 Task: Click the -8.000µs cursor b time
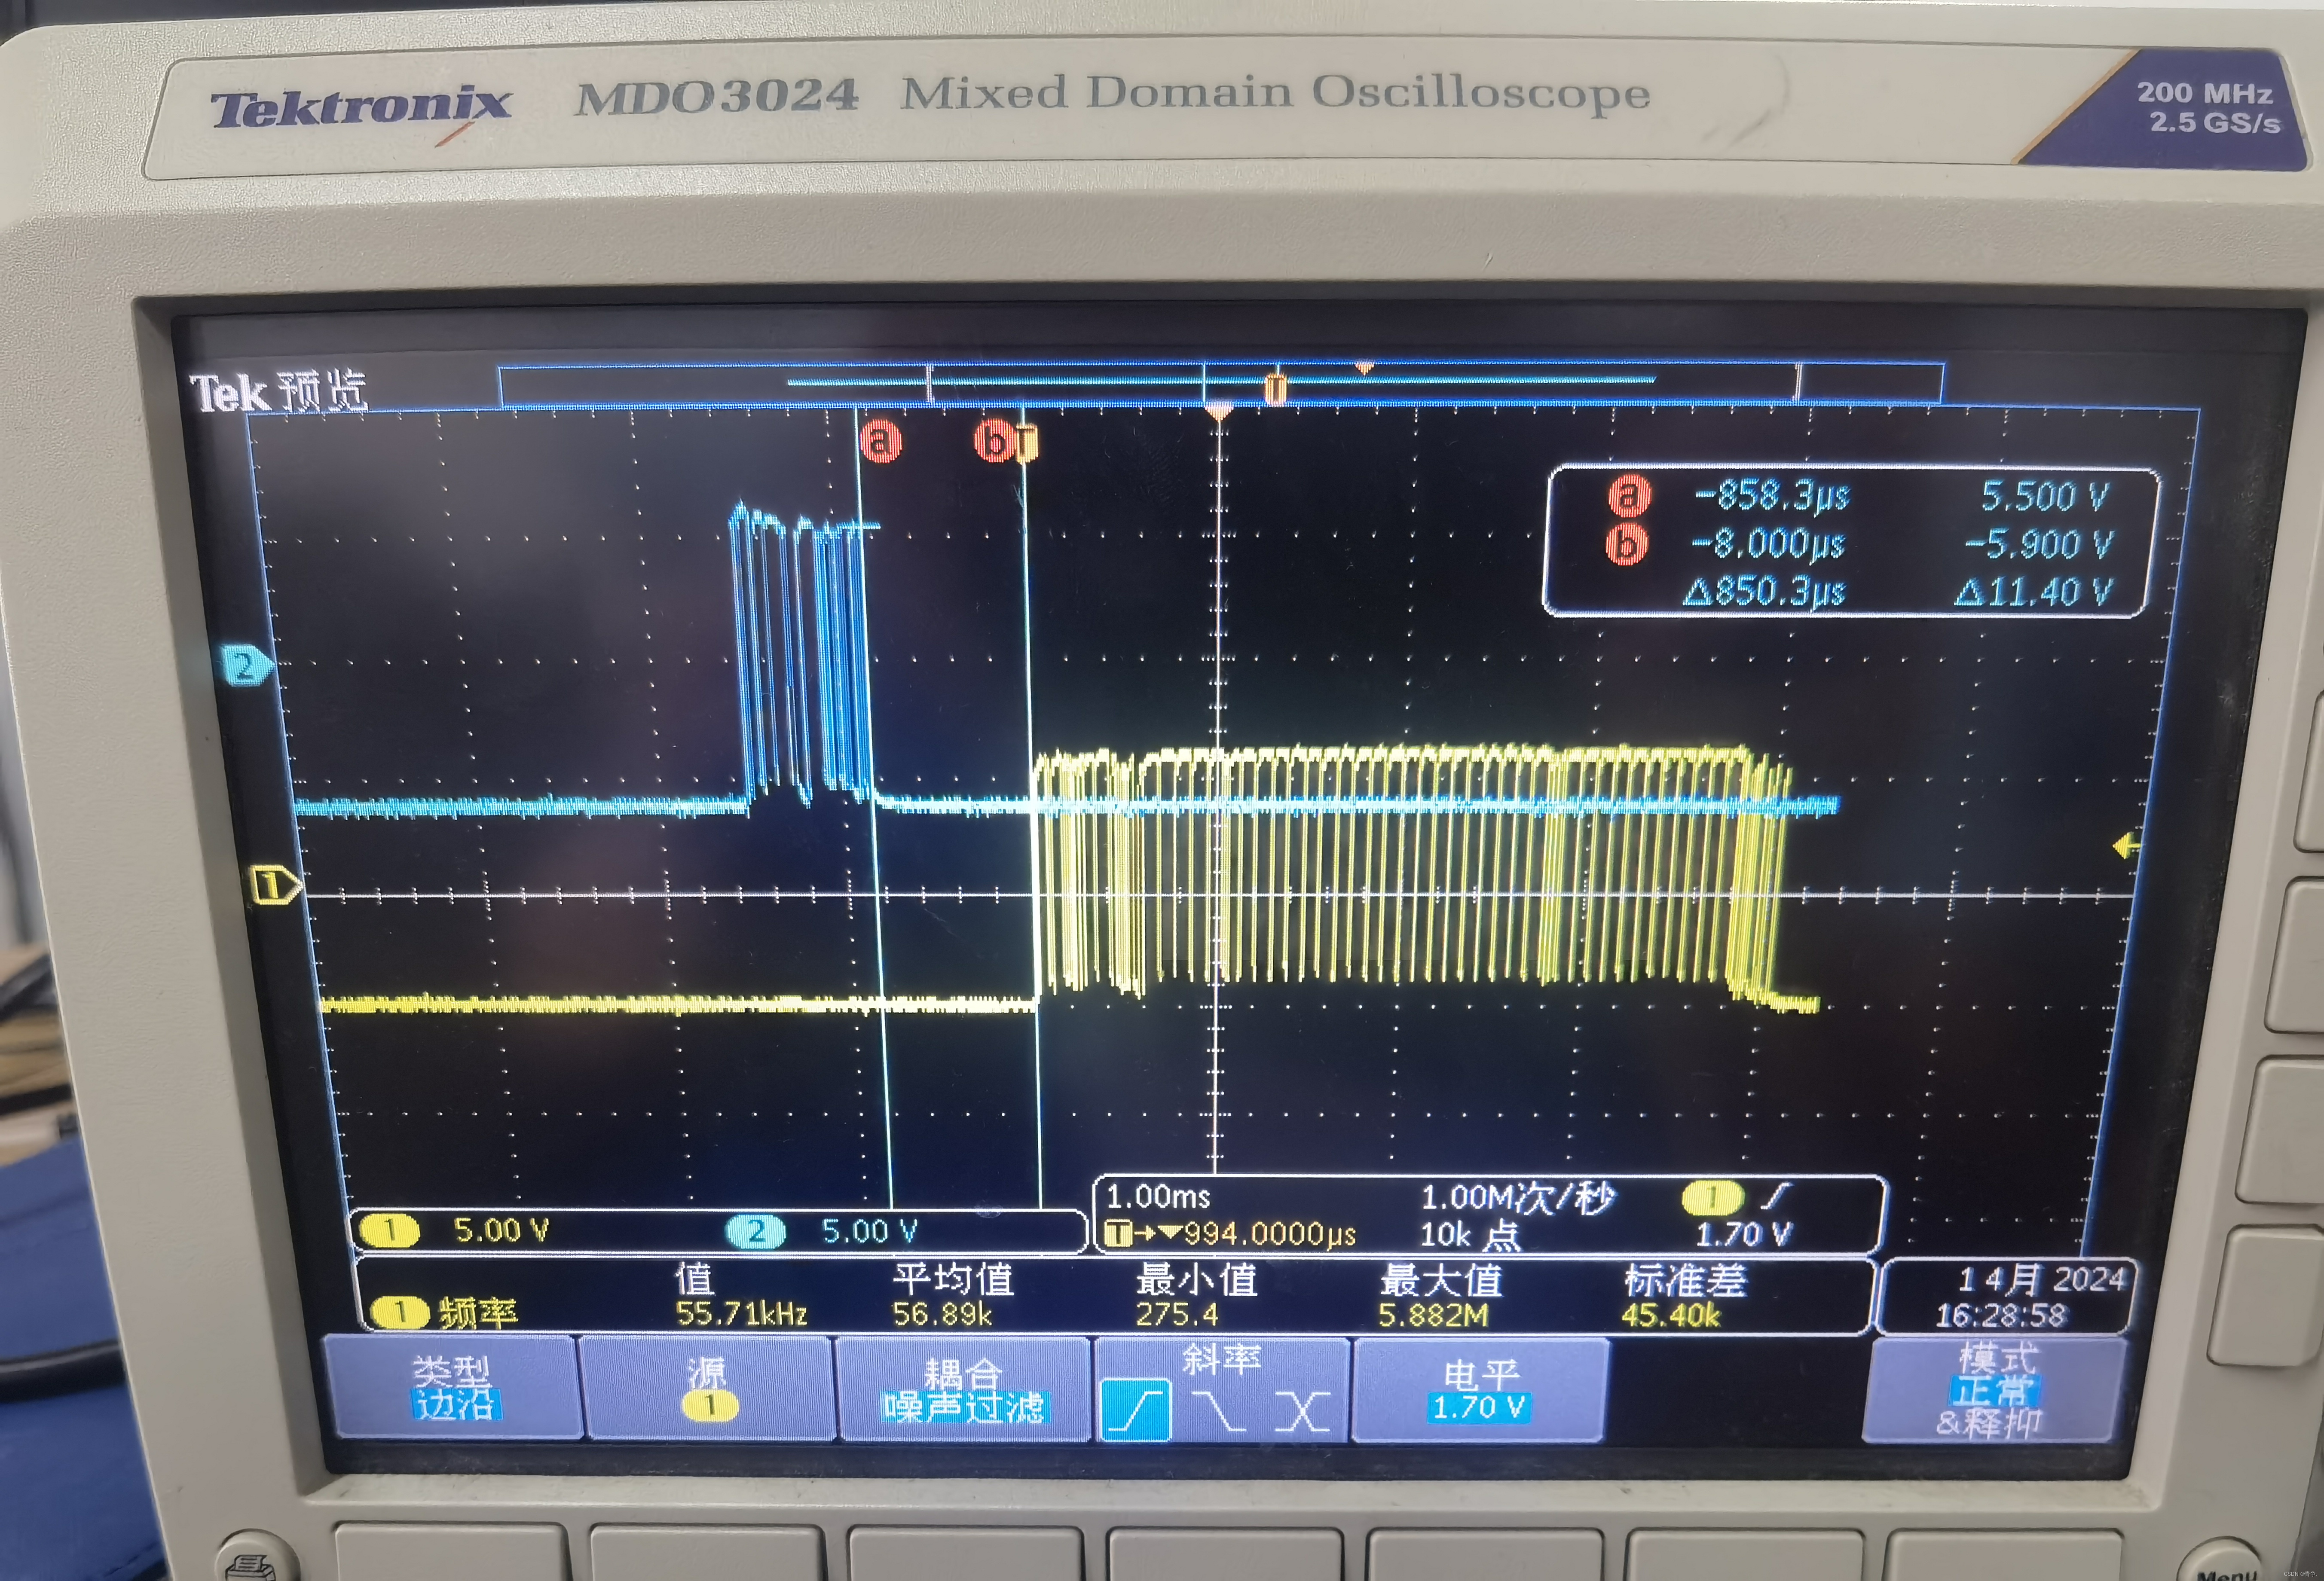coord(1767,544)
